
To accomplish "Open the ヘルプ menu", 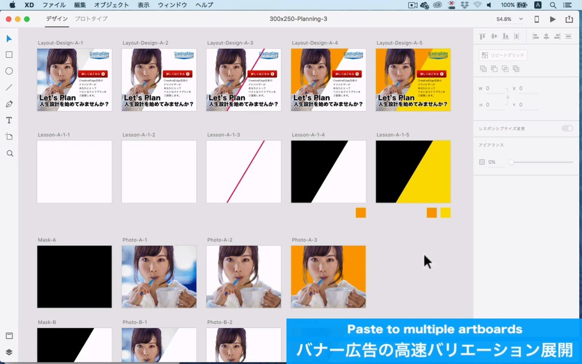I will [x=204, y=5].
